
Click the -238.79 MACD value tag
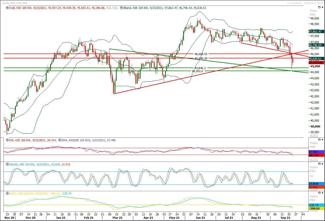(x=316, y=205)
